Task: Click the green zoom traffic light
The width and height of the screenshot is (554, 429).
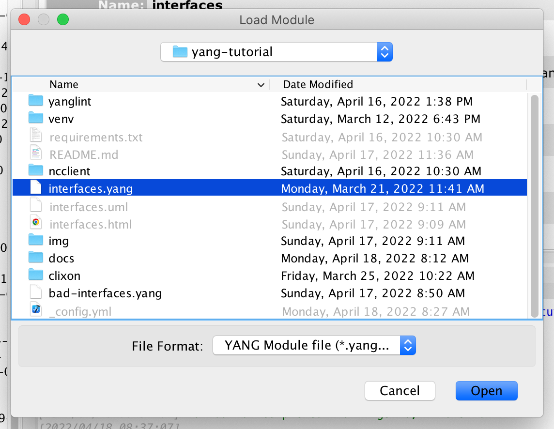Action: coord(62,19)
